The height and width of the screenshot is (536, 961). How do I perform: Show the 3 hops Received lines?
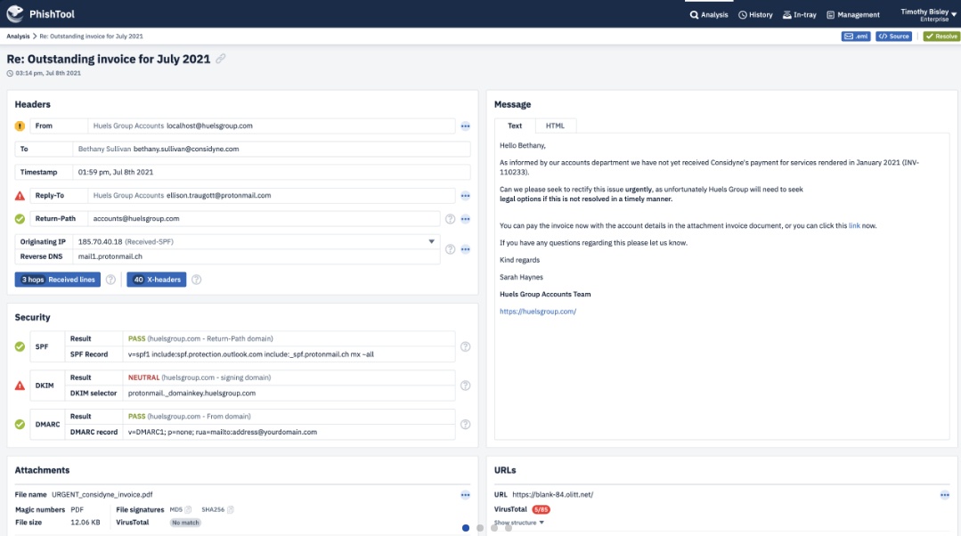(58, 280)
